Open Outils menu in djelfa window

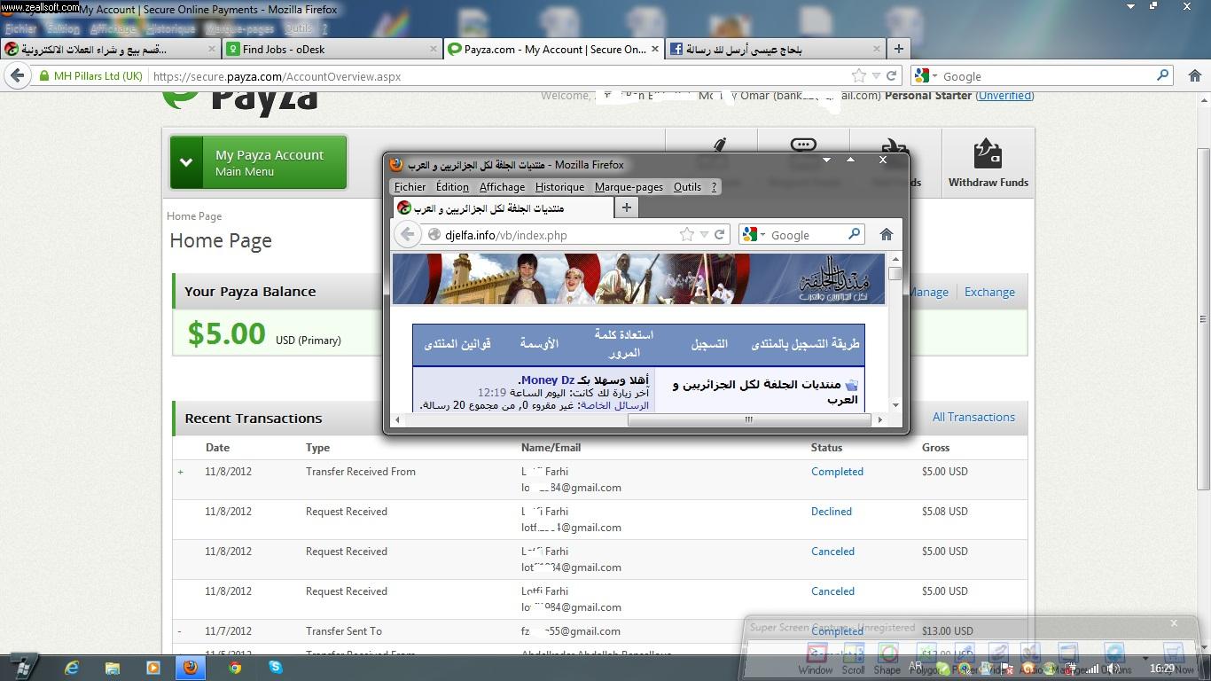pos(687,187)
